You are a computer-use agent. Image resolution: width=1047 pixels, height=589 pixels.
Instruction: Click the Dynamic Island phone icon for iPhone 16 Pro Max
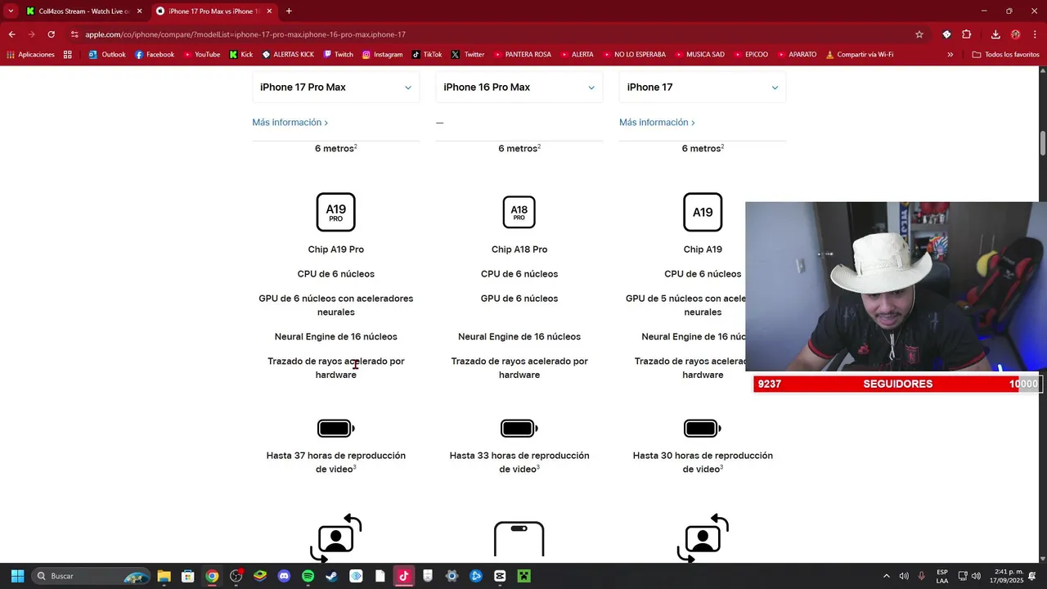click(519, 540)
